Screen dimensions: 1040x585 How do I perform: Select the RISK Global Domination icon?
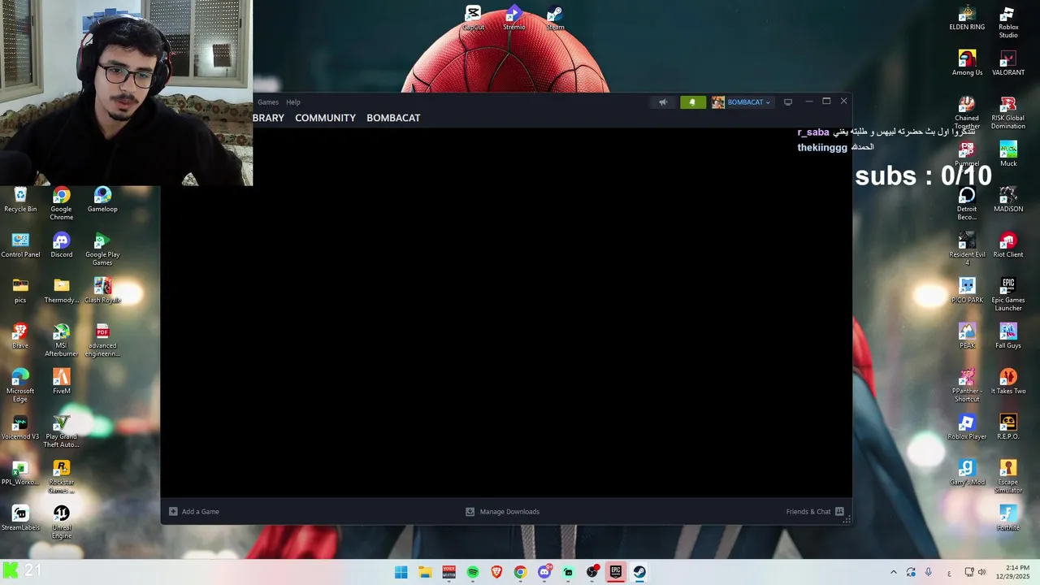pyautogui.click(x=1008, y=113)
